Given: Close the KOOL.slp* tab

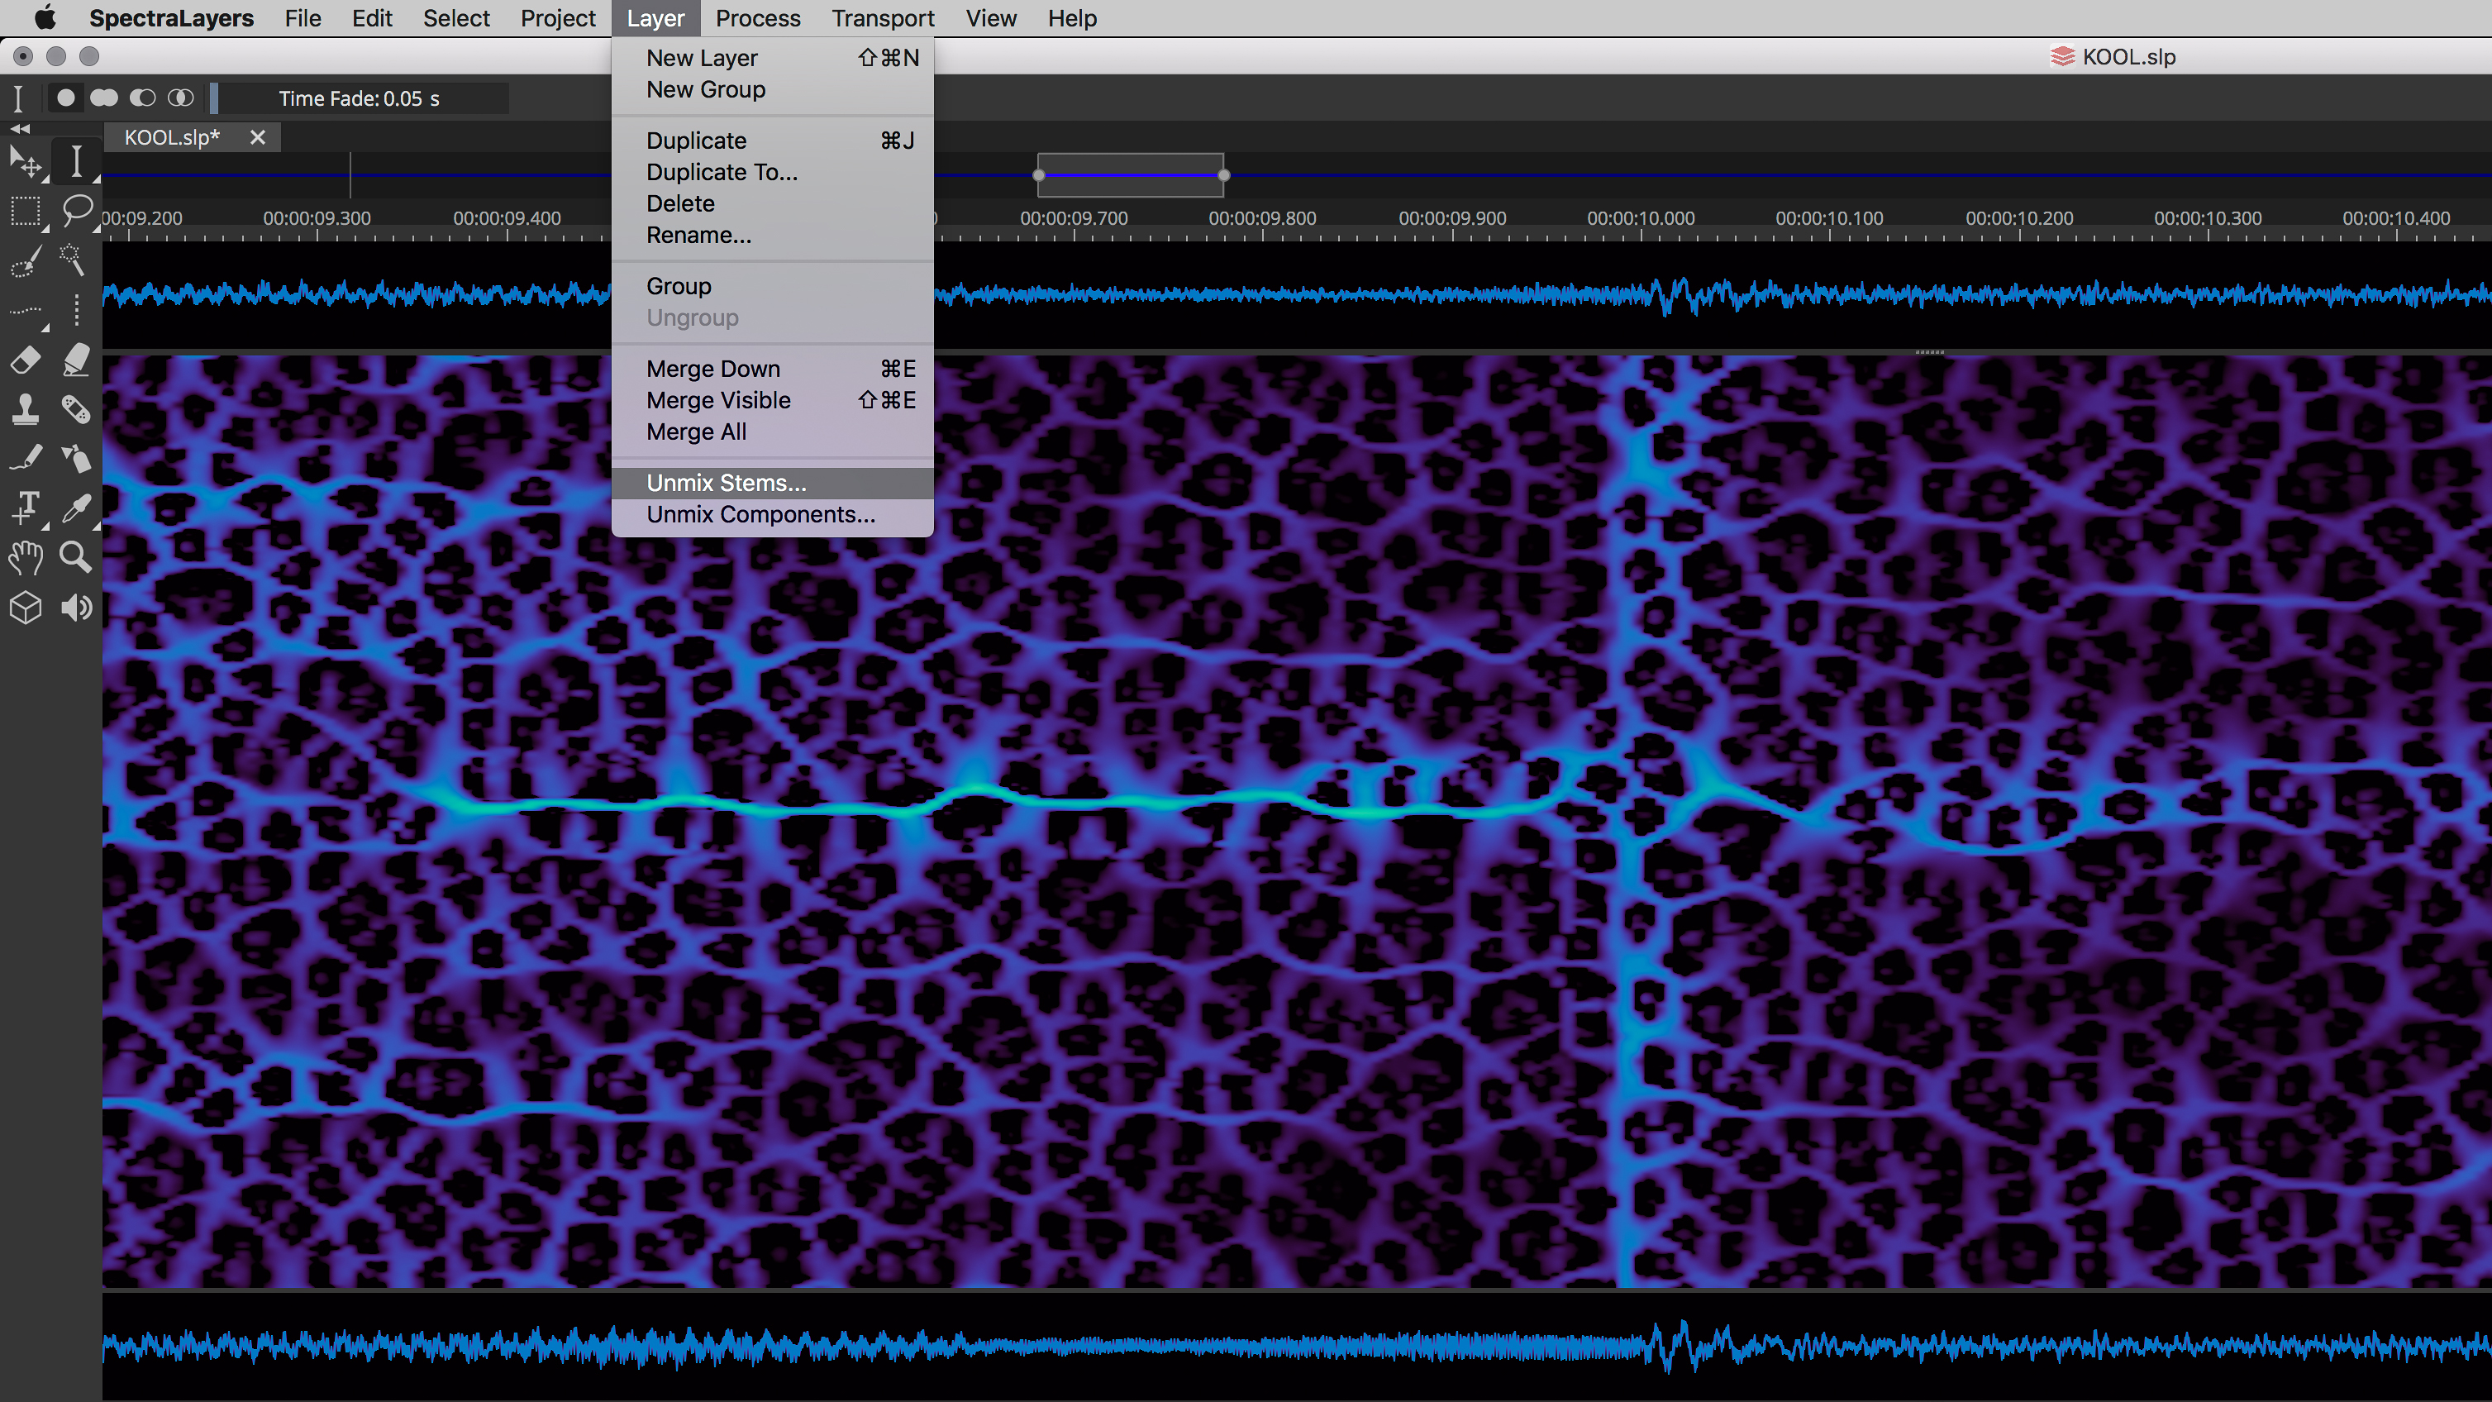Looking at the screenshot, I should (256, 137).
